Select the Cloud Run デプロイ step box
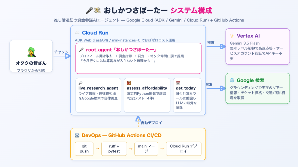The width and height of the screenshot is (298, 167). (184, 149)
